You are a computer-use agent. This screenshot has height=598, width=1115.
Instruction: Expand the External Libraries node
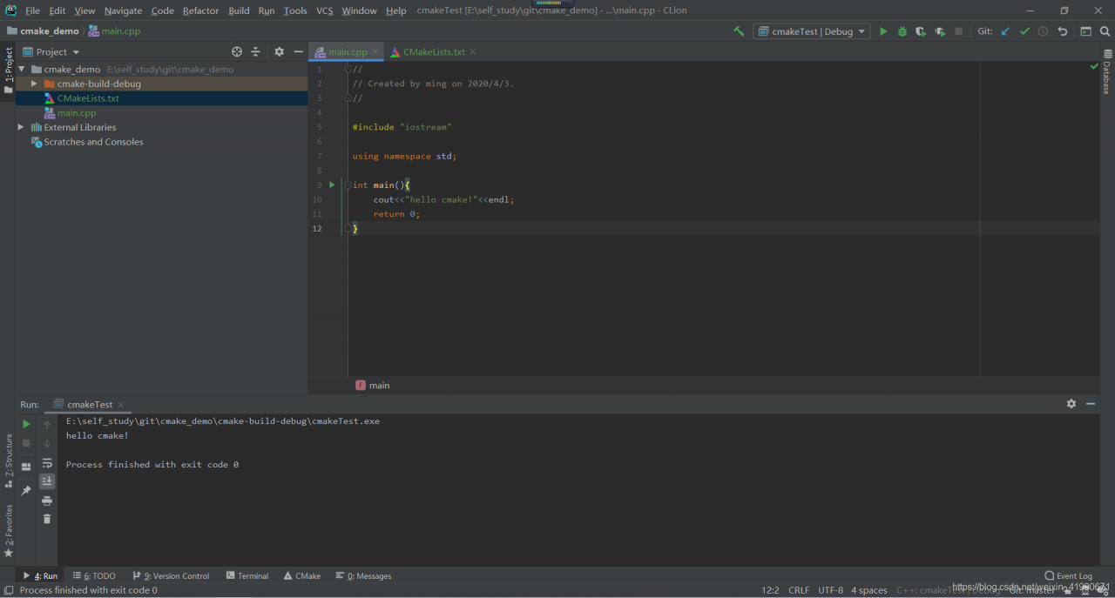tap(21, 127)
